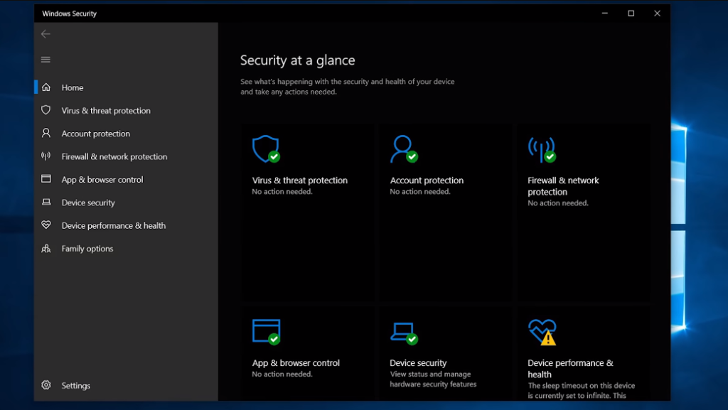Open Settings at the sidebar bottom
The image size is (728, 410).
(126, 385)
